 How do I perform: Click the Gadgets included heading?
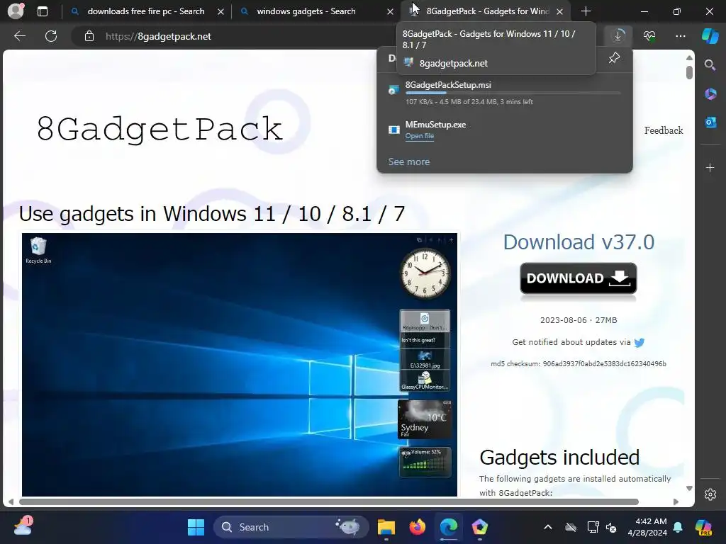(x=559, y=458)
